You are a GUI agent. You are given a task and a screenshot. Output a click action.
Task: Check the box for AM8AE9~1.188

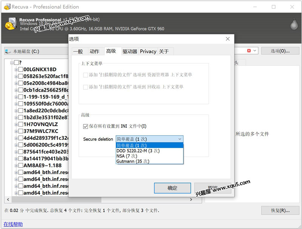21,165
